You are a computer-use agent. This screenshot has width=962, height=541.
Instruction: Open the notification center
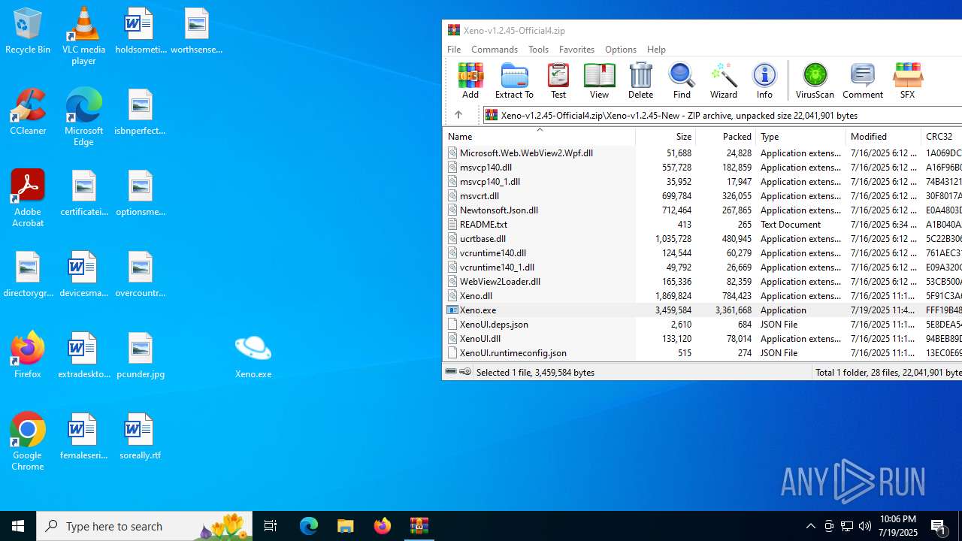pyautogui.click(x=939, y=526)
